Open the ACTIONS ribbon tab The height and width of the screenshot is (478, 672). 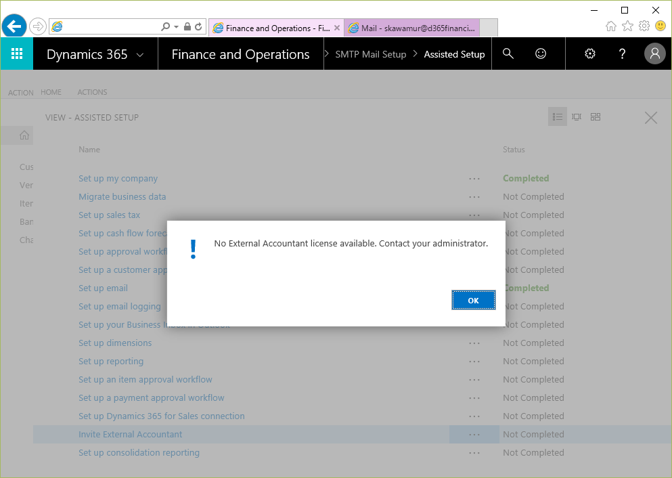point(92,92)
